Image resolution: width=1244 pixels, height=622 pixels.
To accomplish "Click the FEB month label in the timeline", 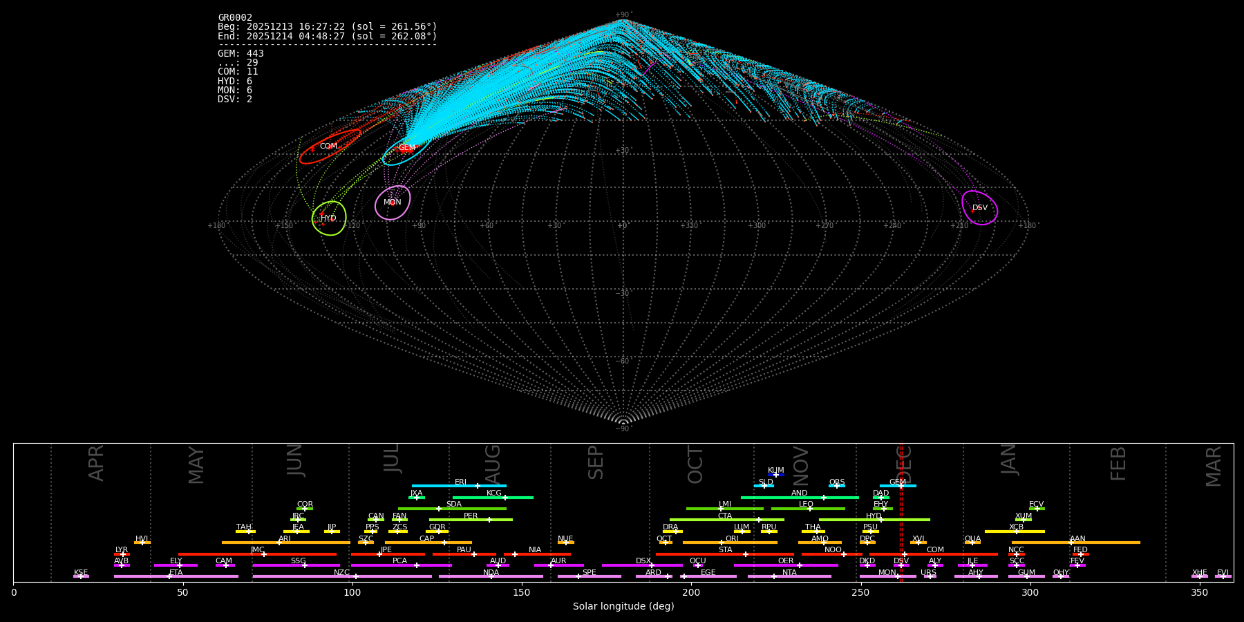I will (1118, 463).
